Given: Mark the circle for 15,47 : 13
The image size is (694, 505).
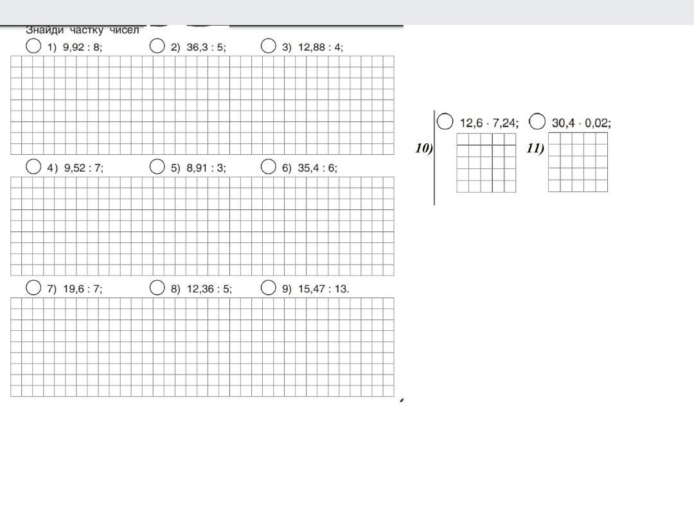Looking at the screenshot, I should click(269, 288).
